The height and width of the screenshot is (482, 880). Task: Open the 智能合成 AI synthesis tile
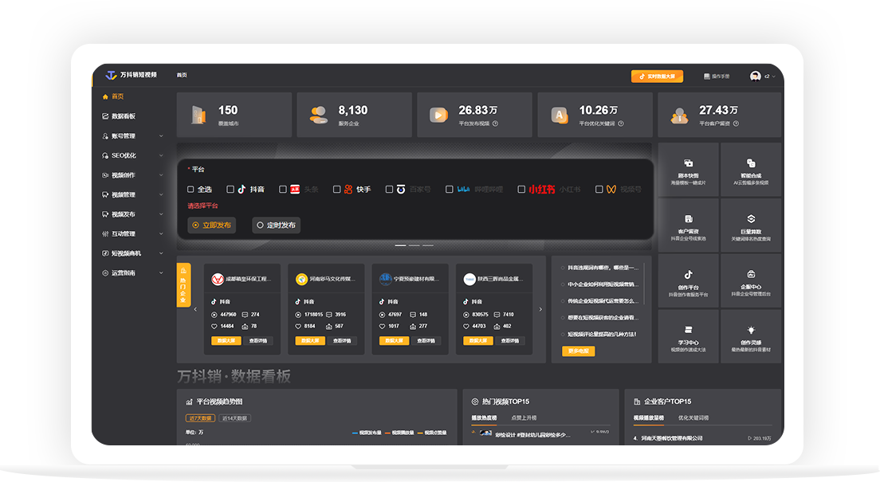750,170
